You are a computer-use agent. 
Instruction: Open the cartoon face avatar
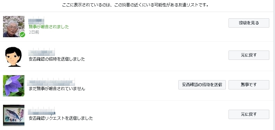pos(14,56)
